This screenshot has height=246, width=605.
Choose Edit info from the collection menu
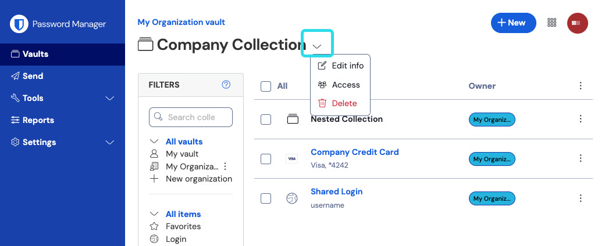click(x=347, y=66)
